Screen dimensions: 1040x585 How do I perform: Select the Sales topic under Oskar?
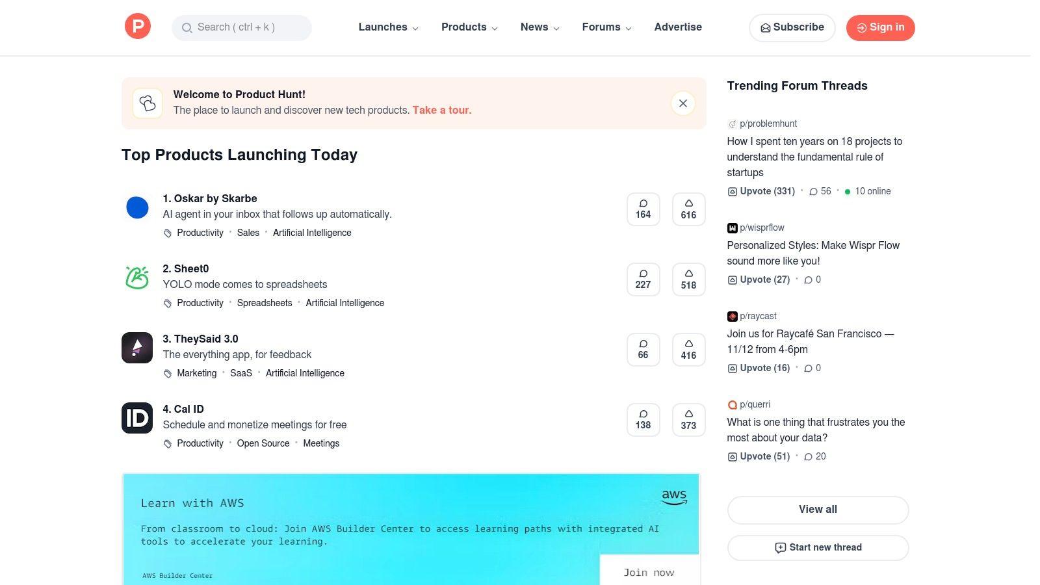(248, 233)
